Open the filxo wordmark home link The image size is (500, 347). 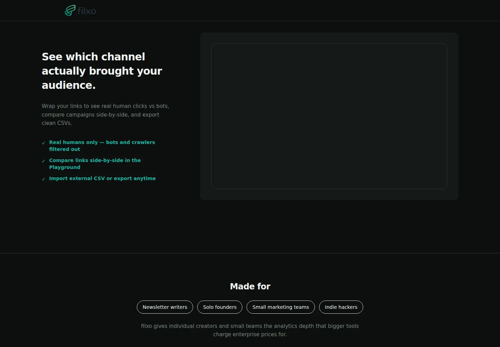coord(87,11)
